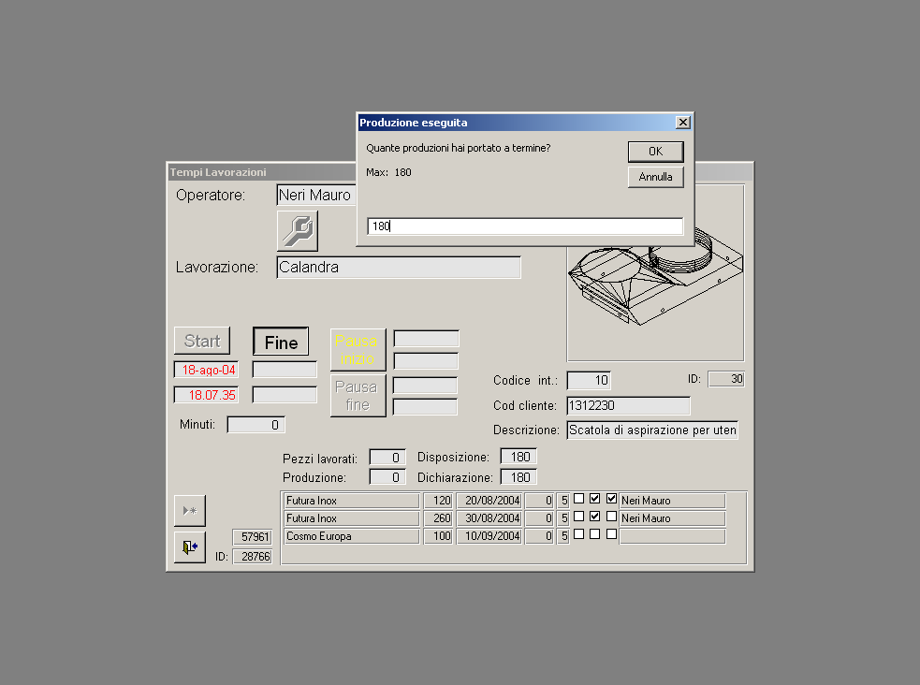The height and width of the screenshot is (685, 920).
Task: Click the Pausa inizio button
Action: click(x=358, y=350)
